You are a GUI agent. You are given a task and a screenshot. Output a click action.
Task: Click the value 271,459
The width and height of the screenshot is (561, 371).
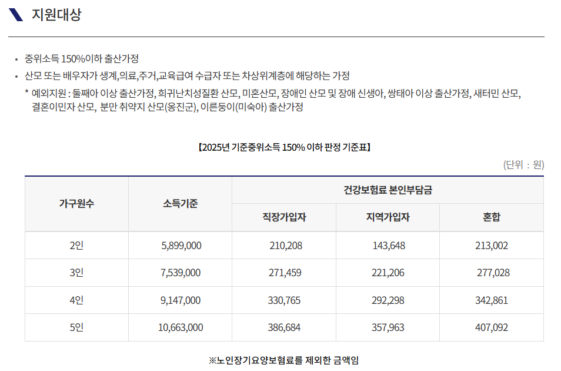[285, 273]
